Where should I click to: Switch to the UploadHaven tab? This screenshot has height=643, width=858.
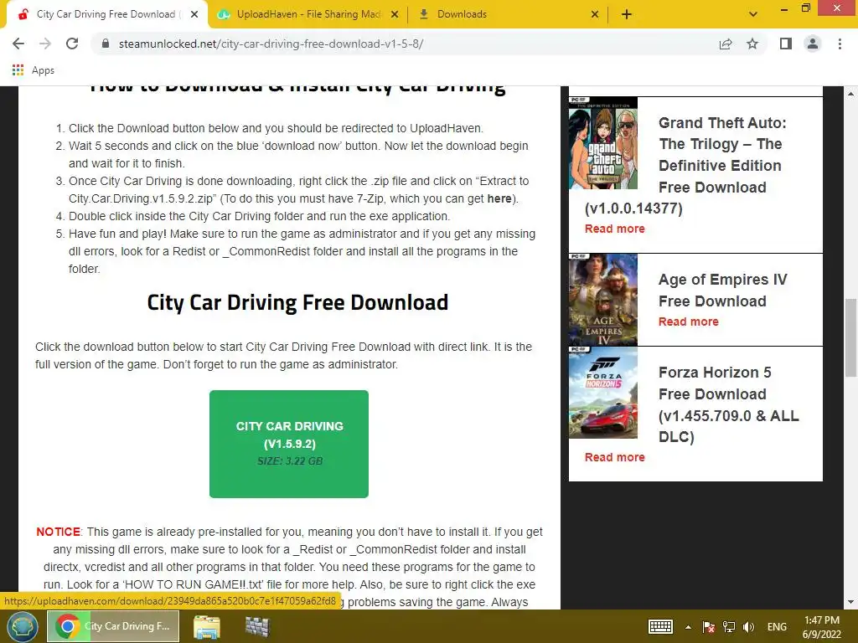308,14
